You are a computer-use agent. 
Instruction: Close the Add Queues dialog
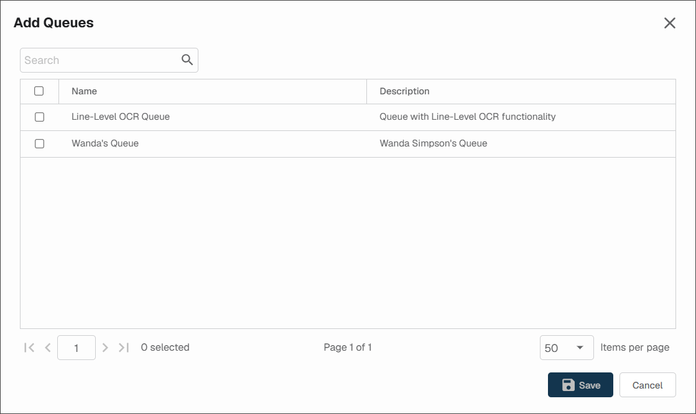click(669, 23)
